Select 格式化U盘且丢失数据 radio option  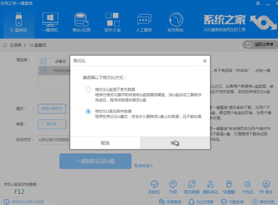pyautogui.click(x=88, y=111)
